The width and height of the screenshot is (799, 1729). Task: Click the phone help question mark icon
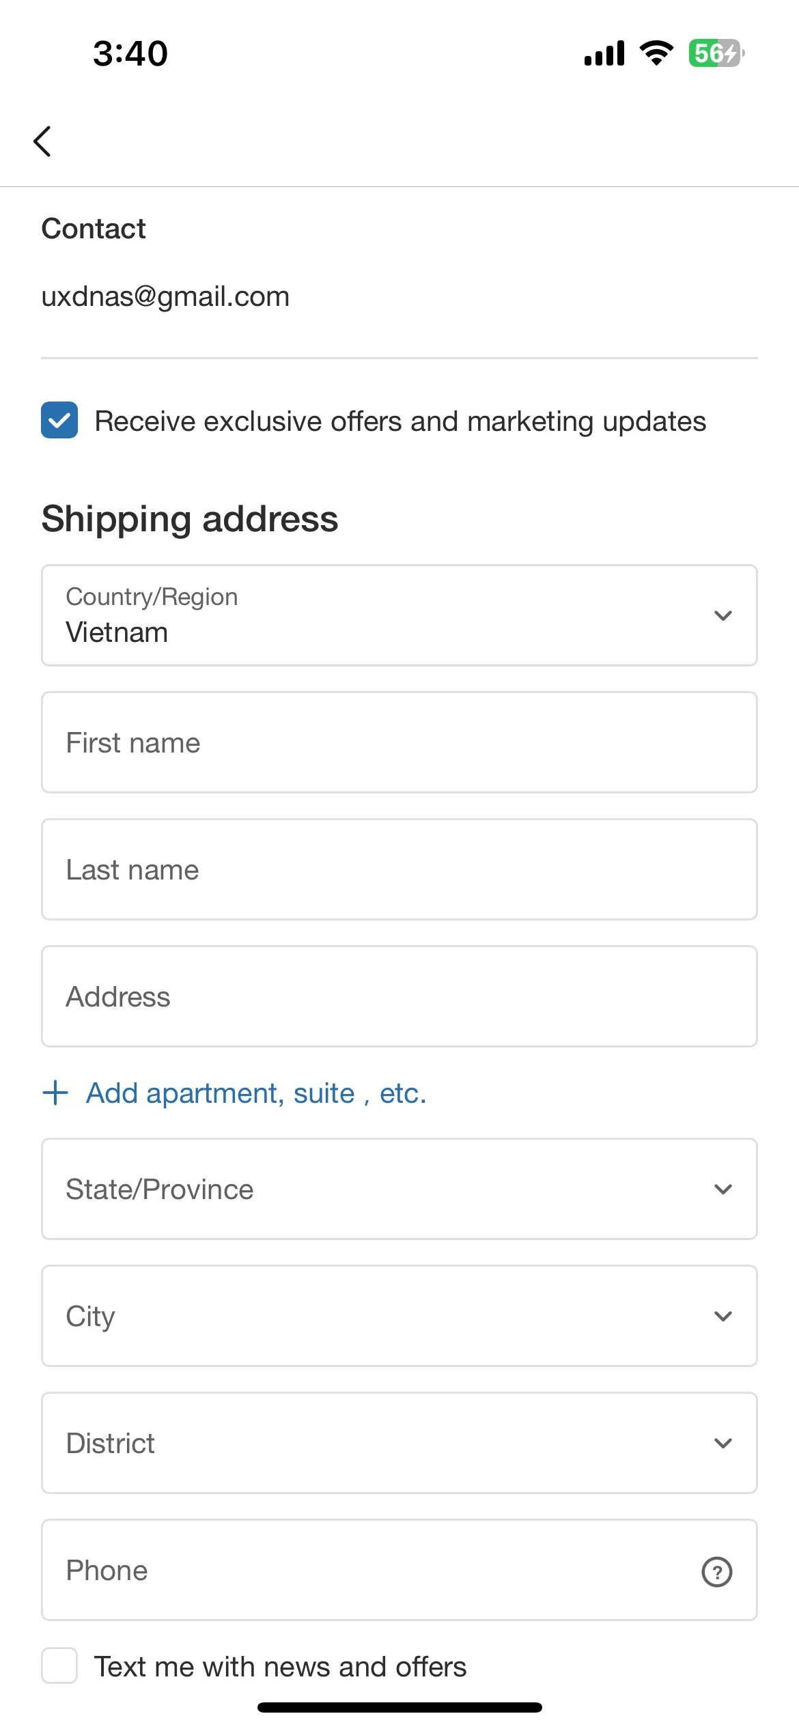pyautogui.click(x=716, y=1571)
